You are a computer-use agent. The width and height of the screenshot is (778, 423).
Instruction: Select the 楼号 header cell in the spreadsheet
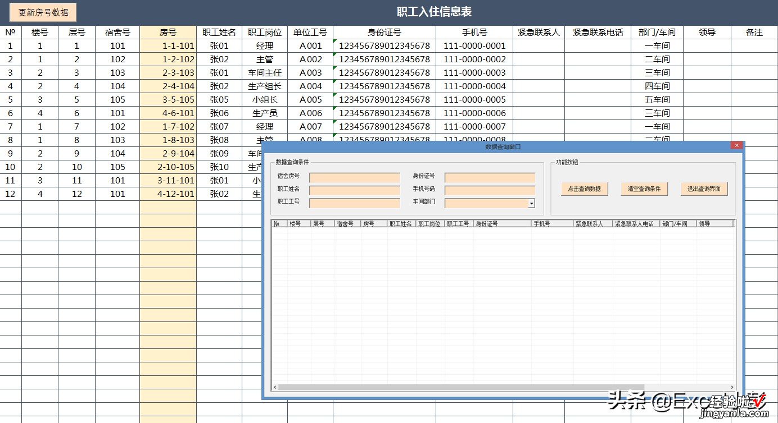pos(40,32)
